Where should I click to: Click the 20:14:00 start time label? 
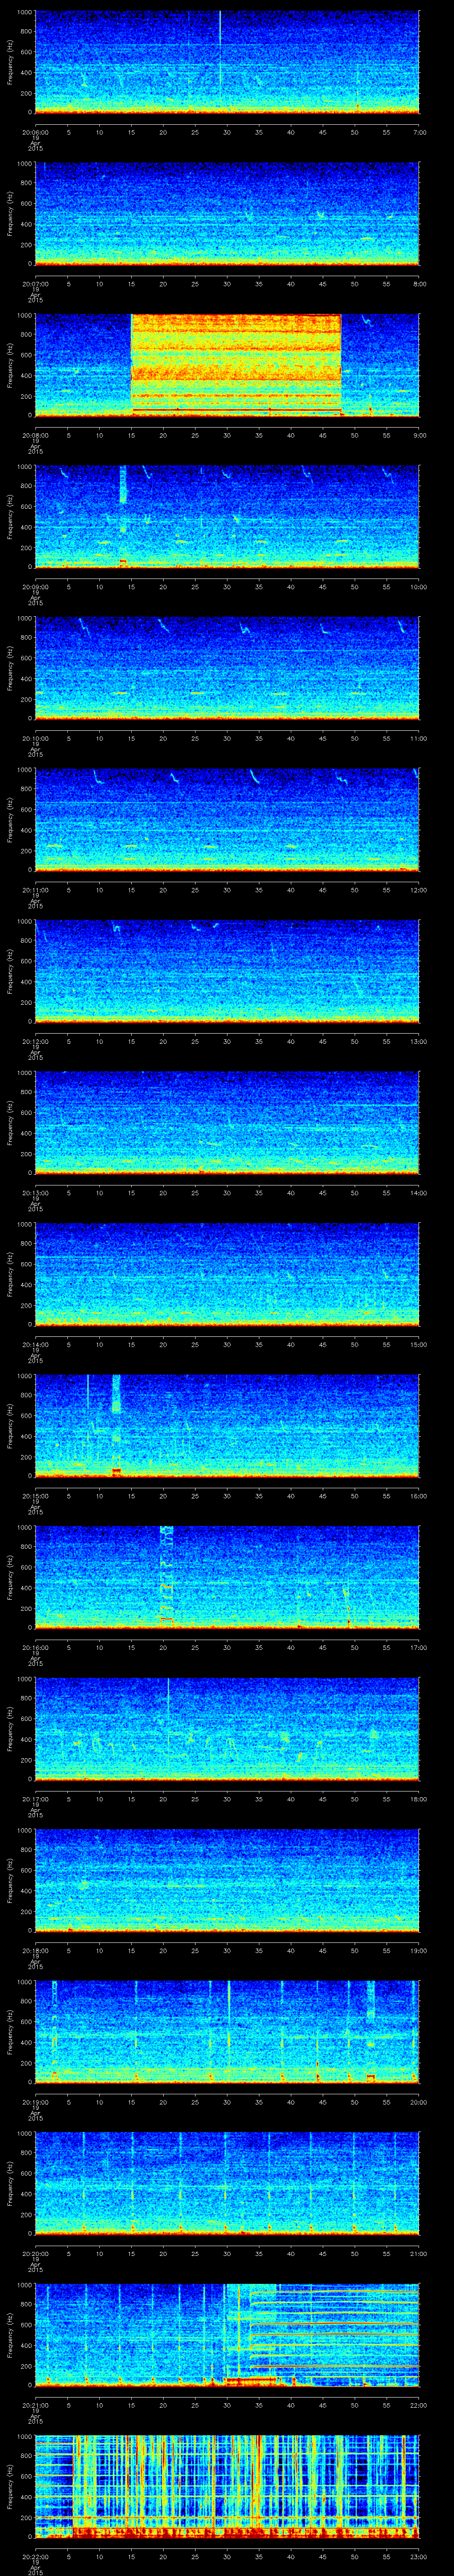pyautogui.click(x=35, y=1344)
